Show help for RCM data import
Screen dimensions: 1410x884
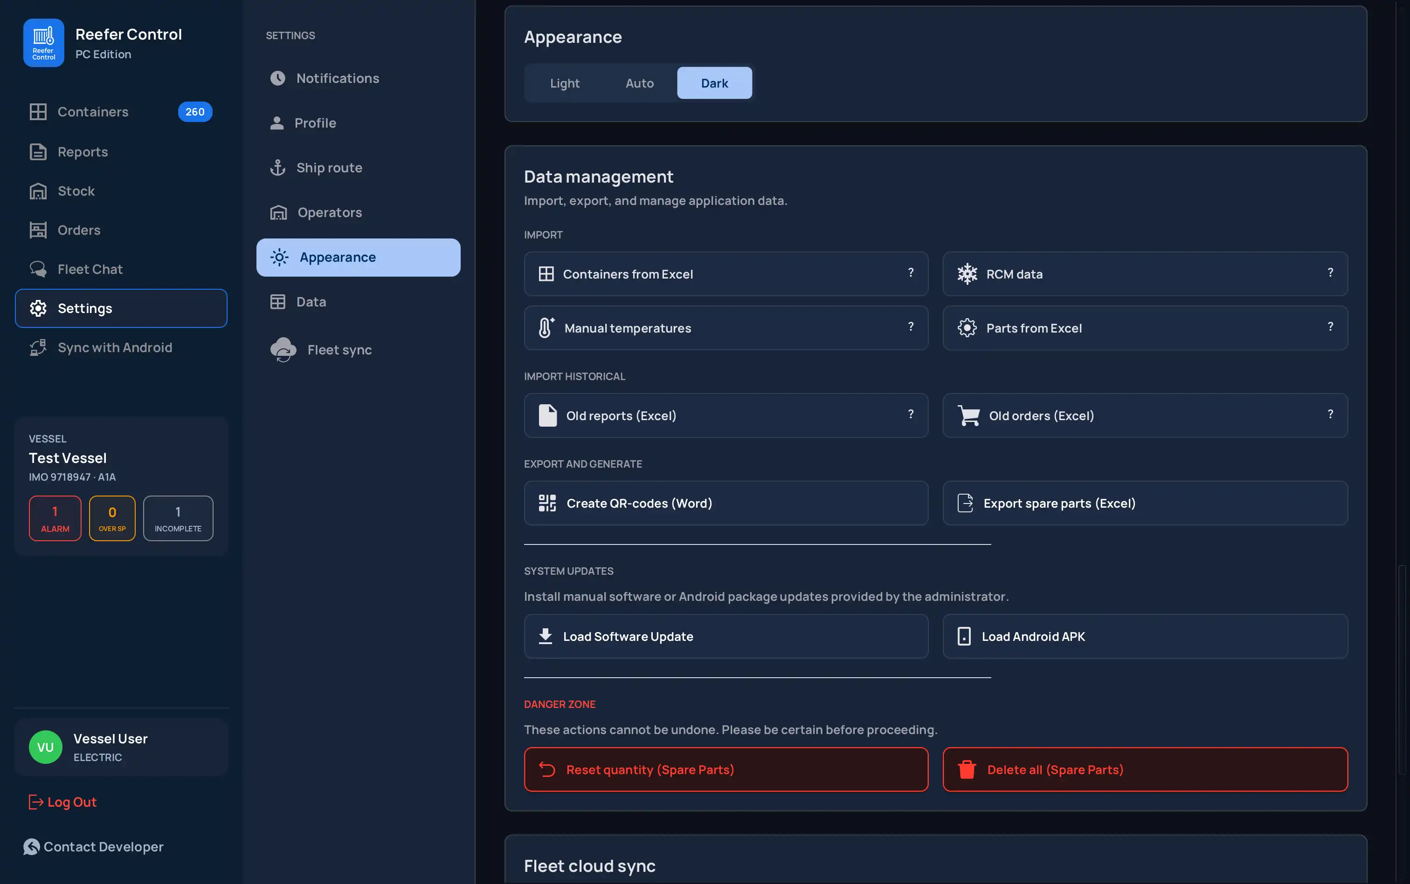(1330, 272)
